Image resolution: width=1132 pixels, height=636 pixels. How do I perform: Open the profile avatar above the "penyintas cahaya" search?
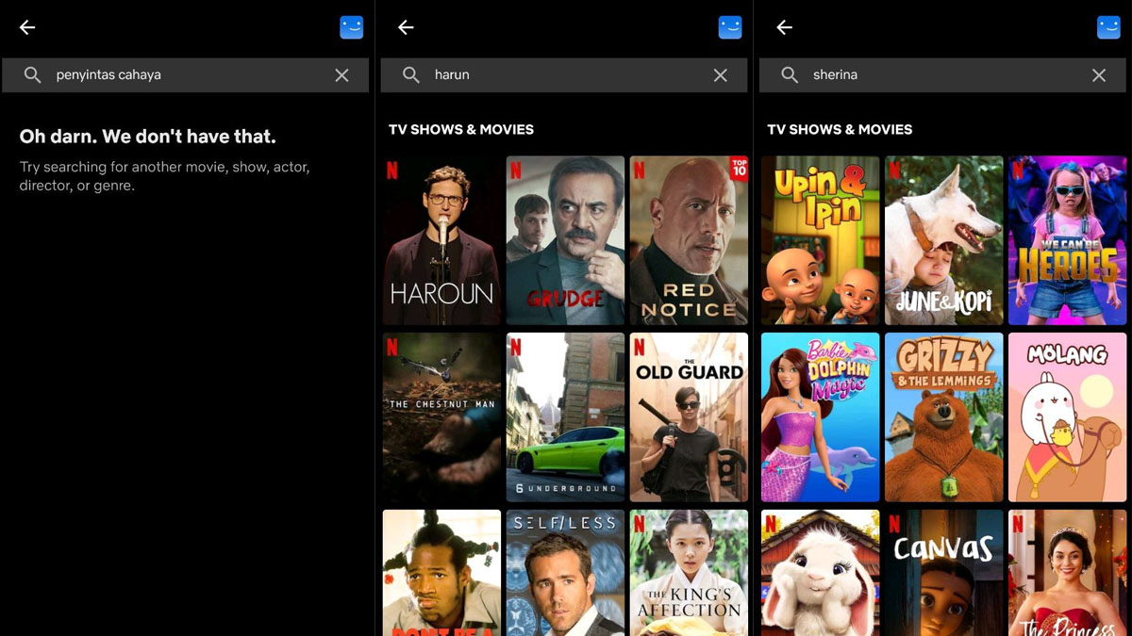351,27
